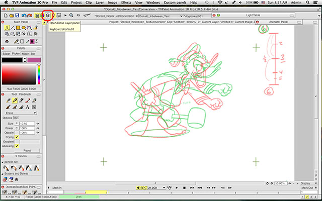Click the horizontal canvas scrollbar

click(x=155, y=183)
